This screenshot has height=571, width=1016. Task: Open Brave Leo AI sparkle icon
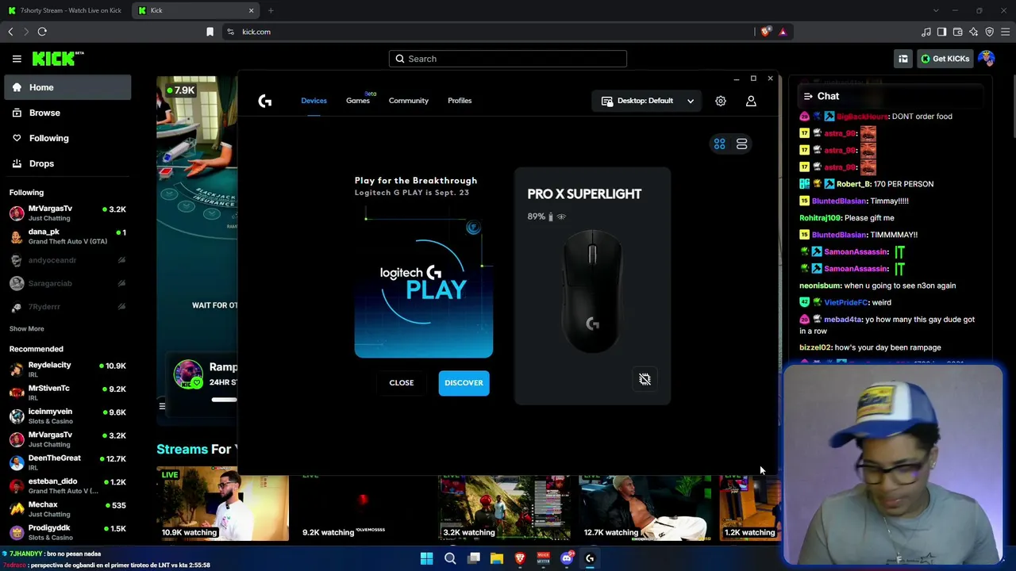tap(973, 32)
